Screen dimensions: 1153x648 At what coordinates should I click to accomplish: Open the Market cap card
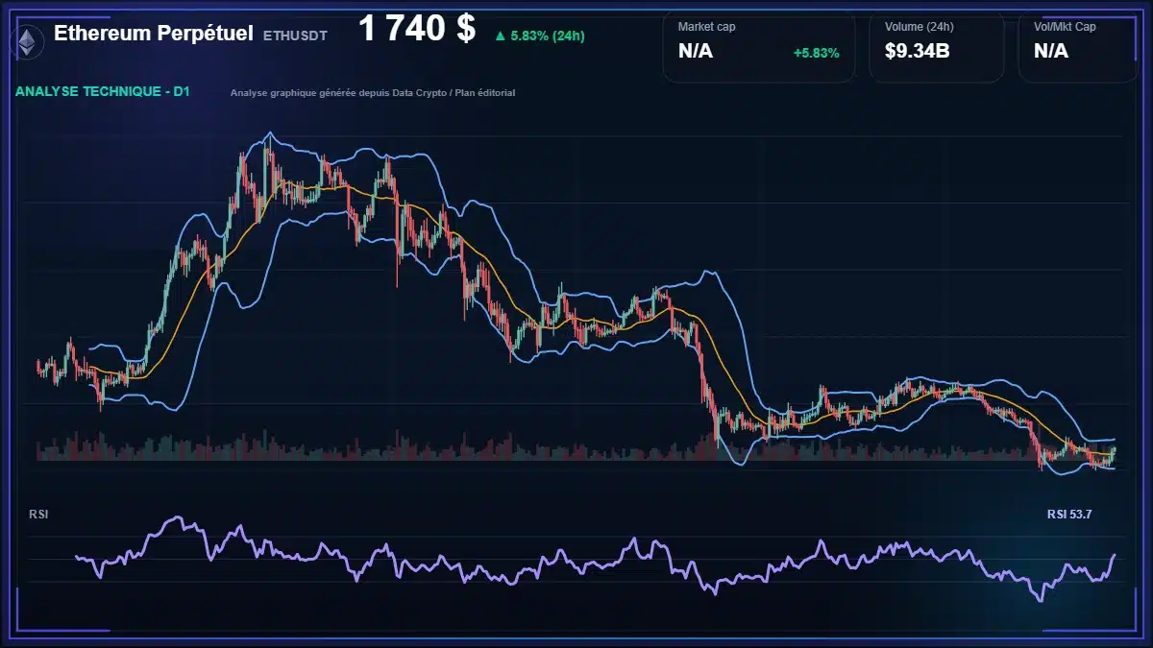tap(759, 46)
